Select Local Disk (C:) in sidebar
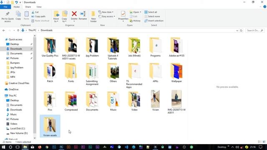This screenshot has width=267, height=150. (18, 129)
